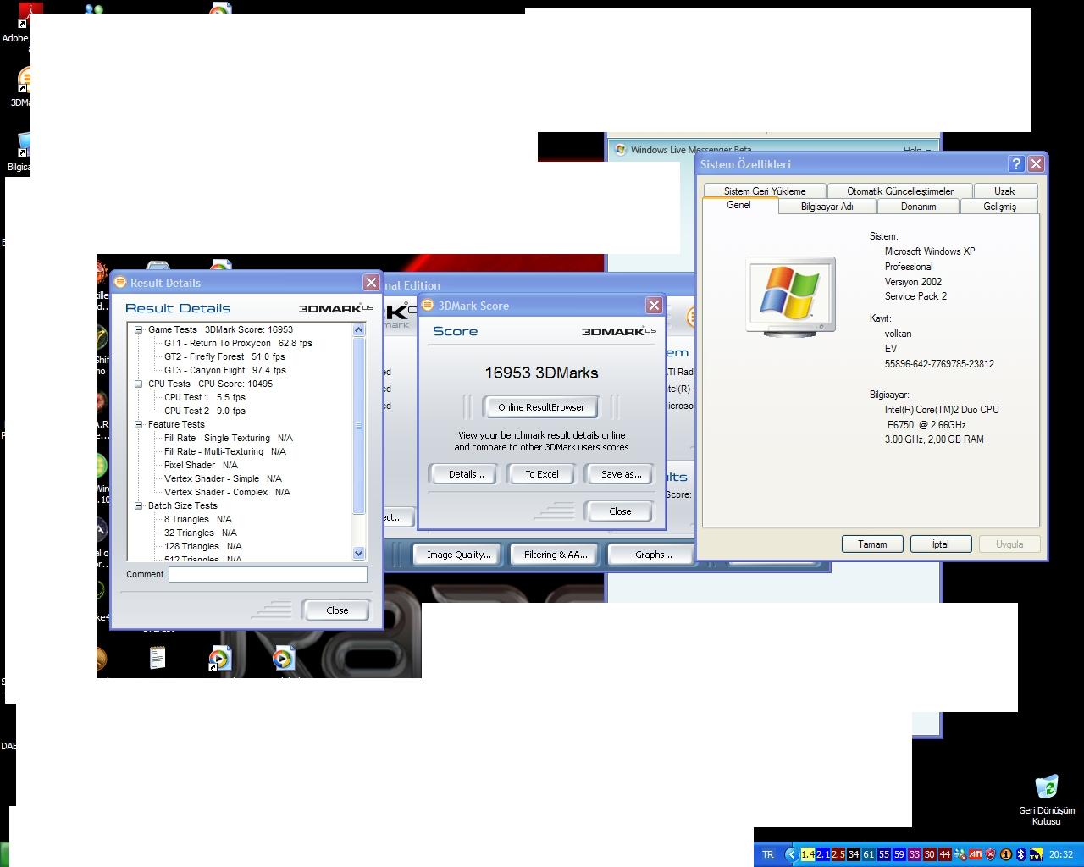Switch to Otomatik Güncelleştirmeler tab

coord(900,191)
